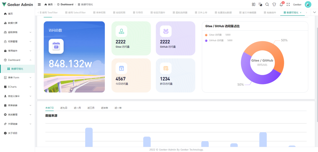Go to 首页 in the breadcrumb

(49, 4)
